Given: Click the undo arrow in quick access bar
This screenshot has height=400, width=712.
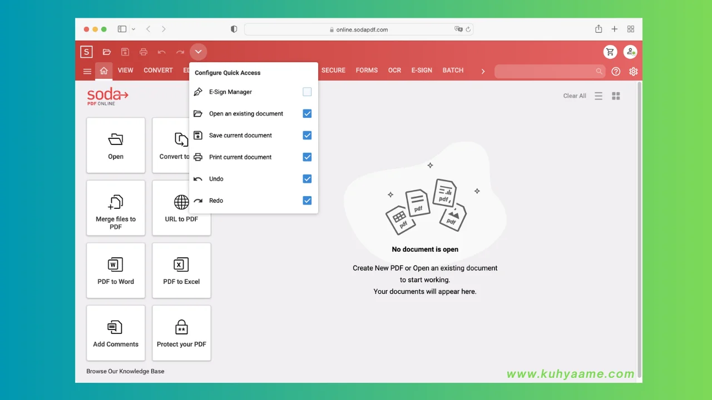Looking at the screenshot, I should point(162,52).
